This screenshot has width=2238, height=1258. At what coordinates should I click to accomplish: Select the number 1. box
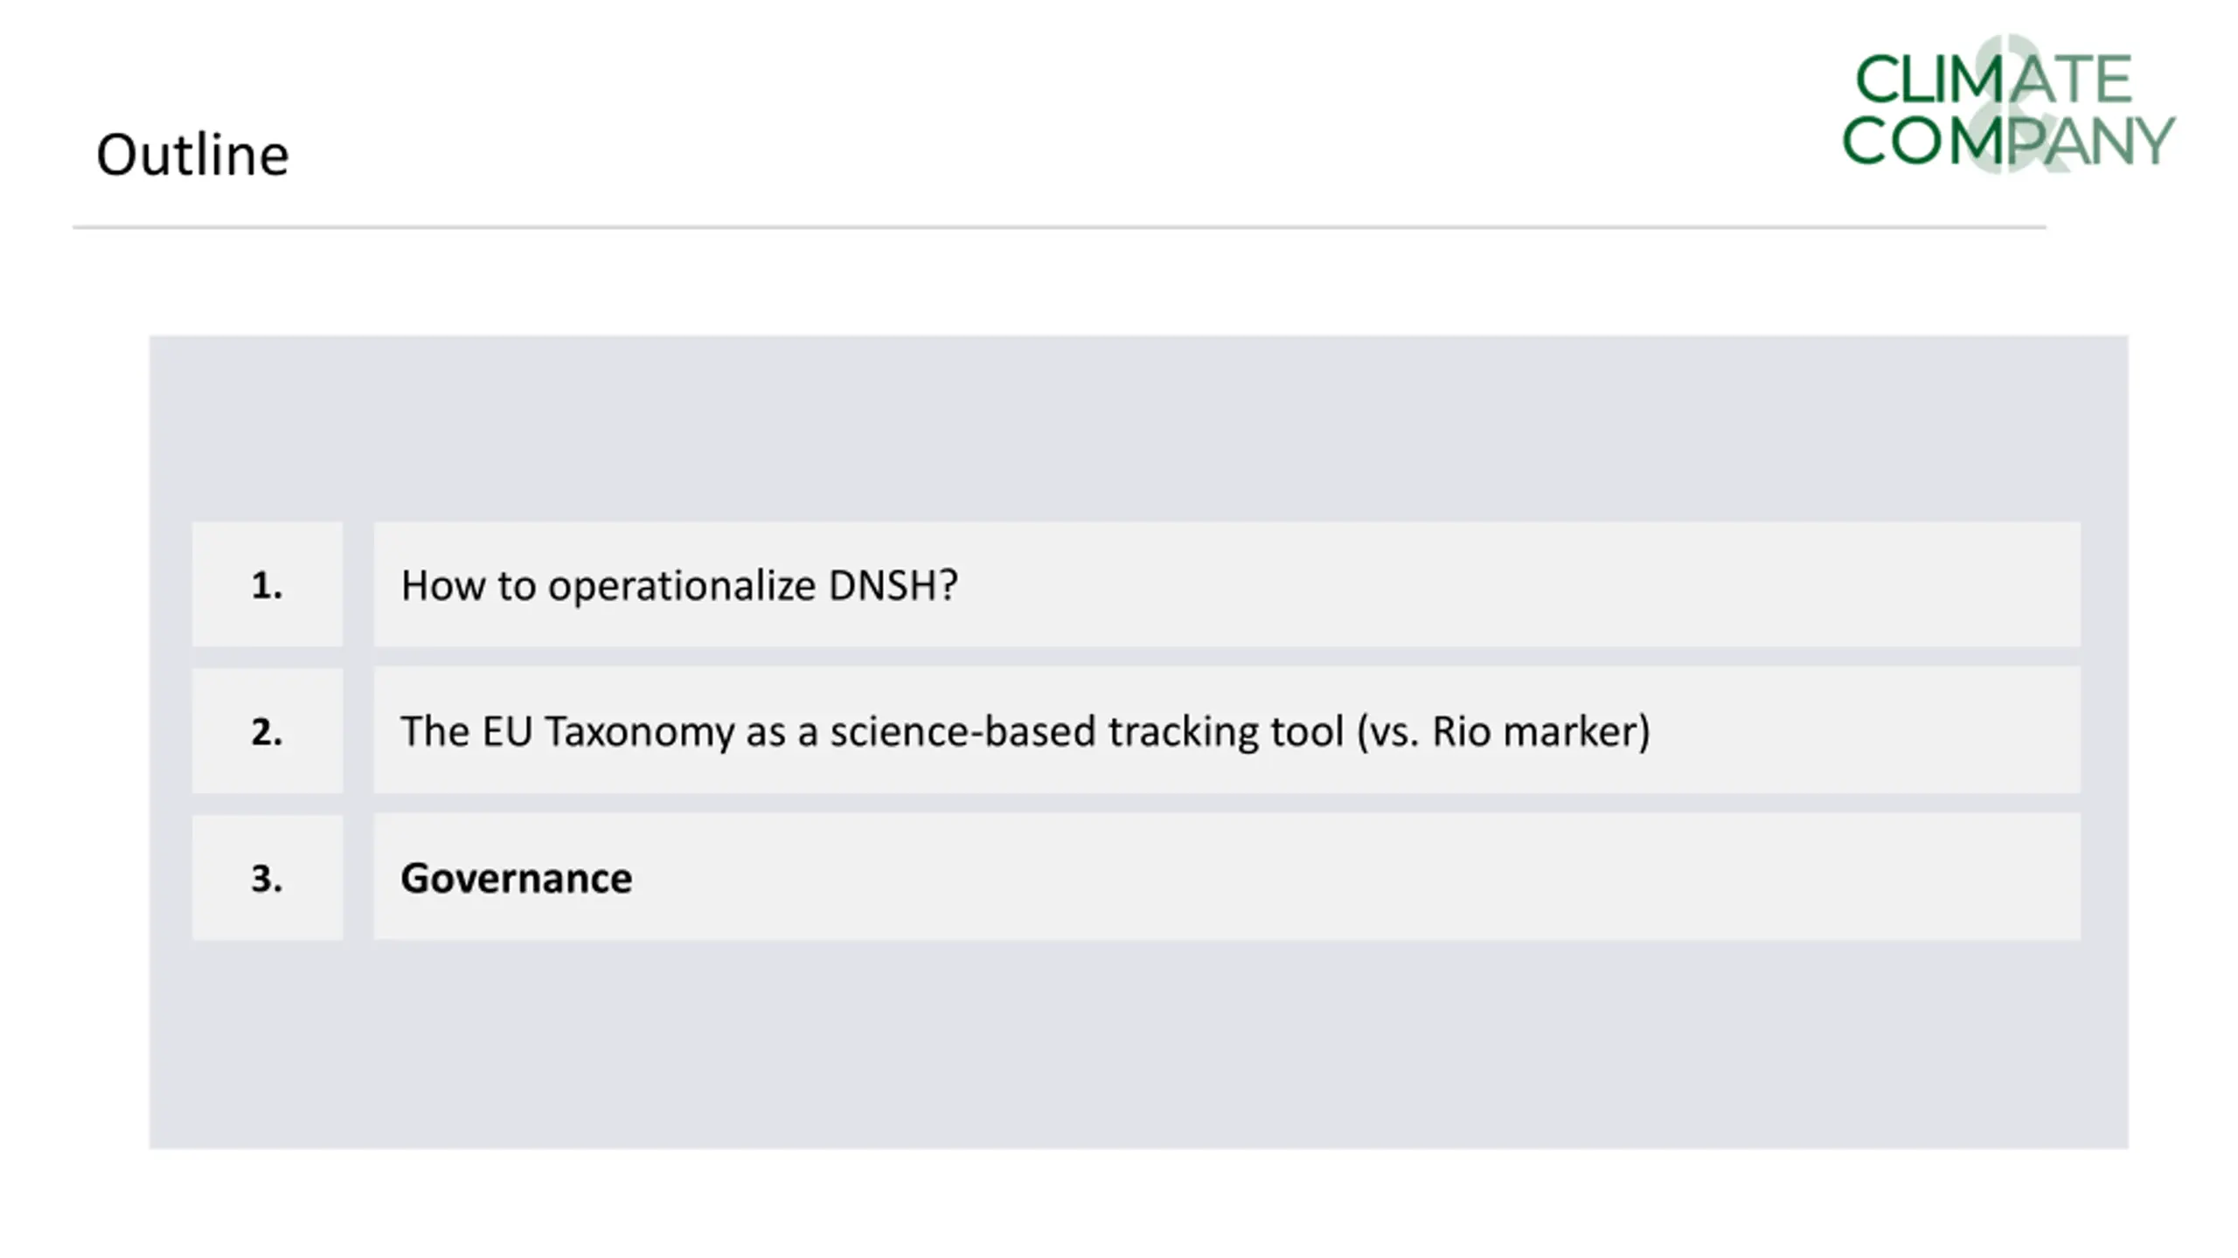click(268, 584)
